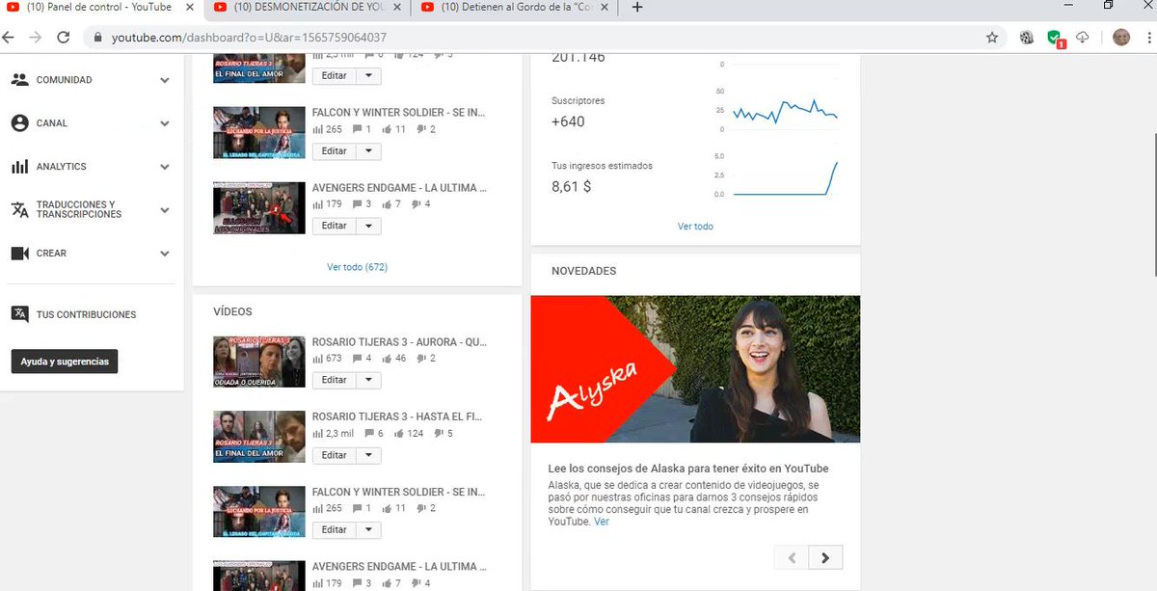Screen dimensions: 1157x591
Task: Click the Ver todo (672) link
Action: coord(357,267)
